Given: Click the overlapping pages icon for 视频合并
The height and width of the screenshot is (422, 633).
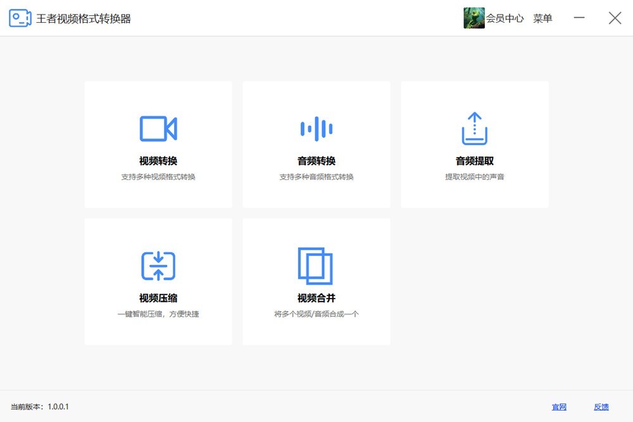Looking at the screenshot, I should [315, 266].
